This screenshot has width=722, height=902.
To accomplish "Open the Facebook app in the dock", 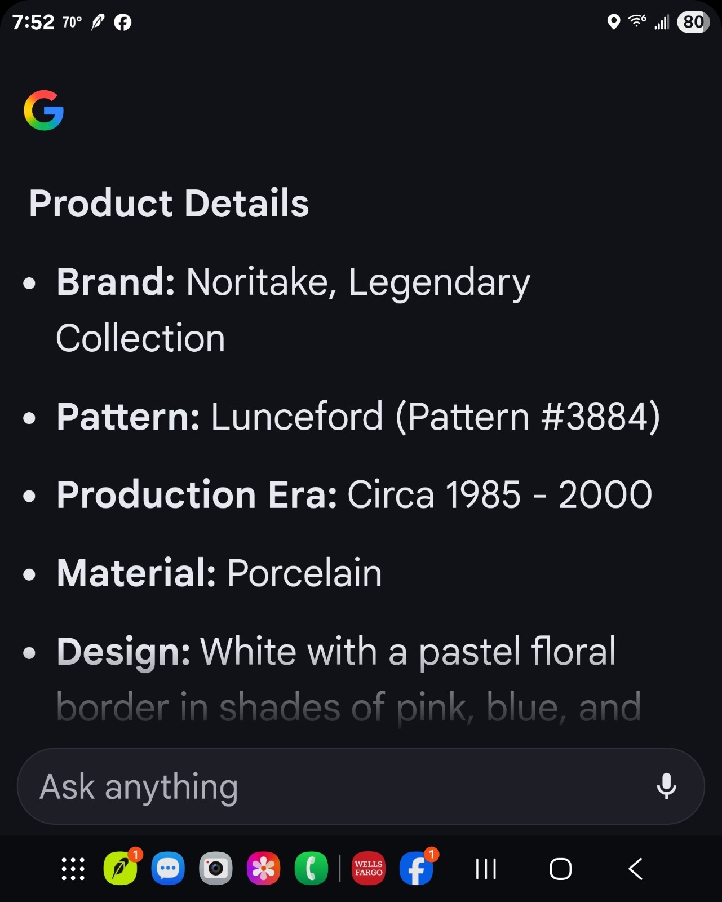I will (x=417, y=868).
